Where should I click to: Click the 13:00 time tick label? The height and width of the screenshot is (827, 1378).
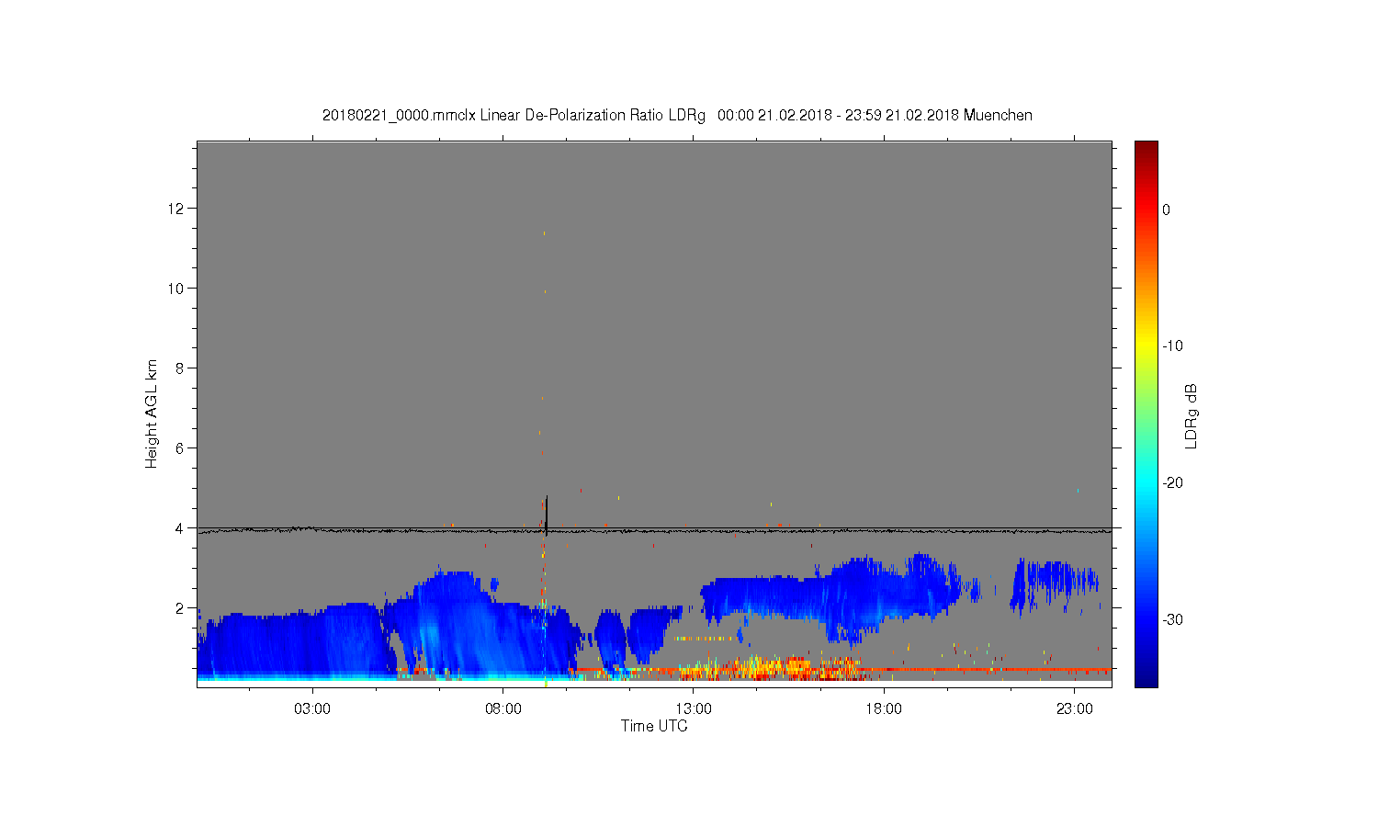click(694, 709)
